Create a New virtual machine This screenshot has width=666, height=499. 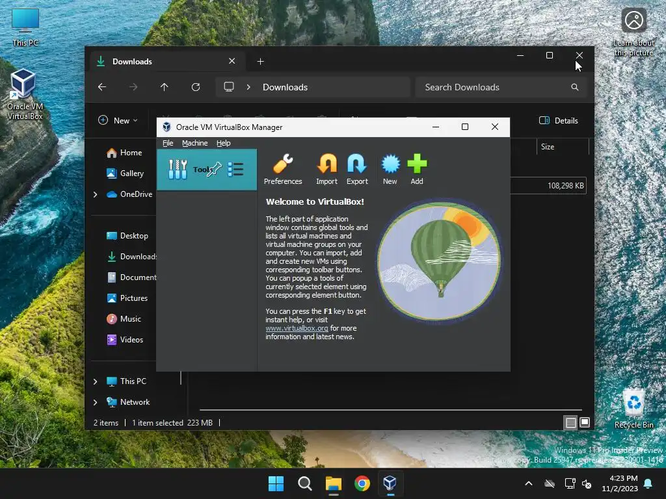coord(390,170)
